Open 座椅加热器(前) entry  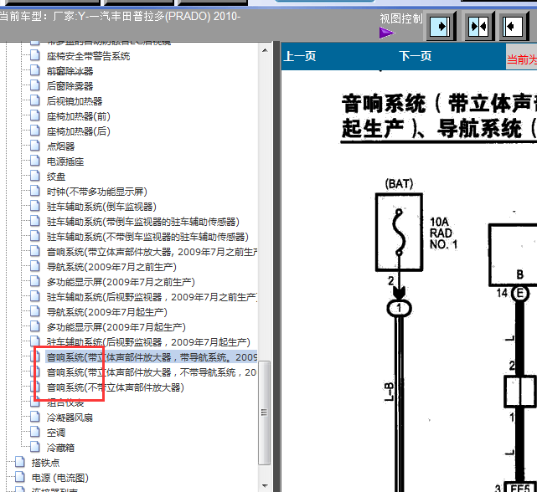(79, 116)
